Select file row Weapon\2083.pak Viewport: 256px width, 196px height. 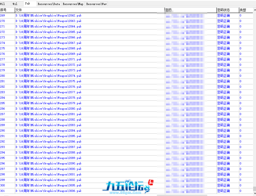126,125
